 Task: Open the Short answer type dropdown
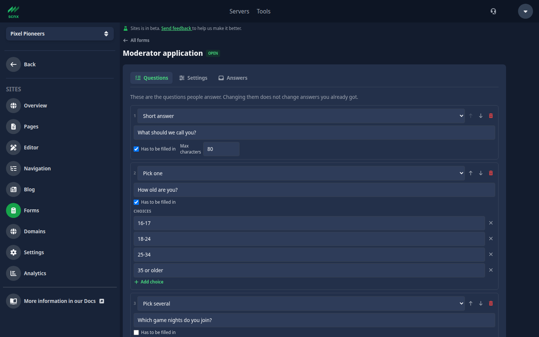[301, 116]
